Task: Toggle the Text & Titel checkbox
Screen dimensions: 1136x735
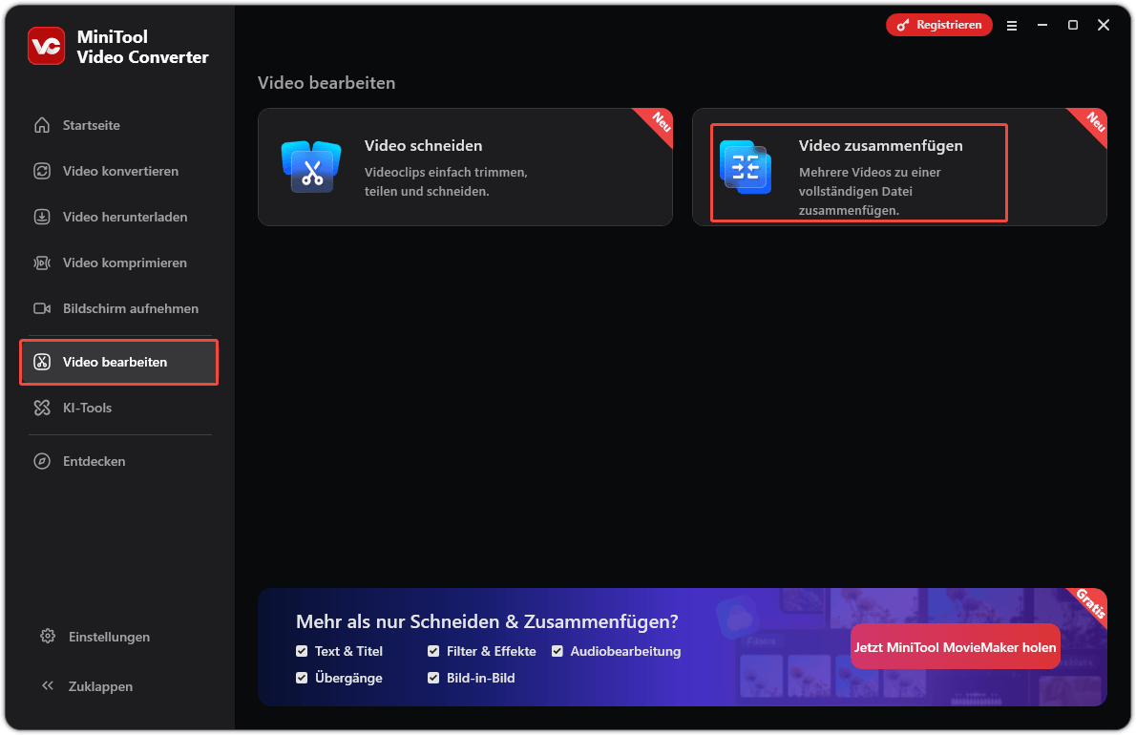Action: (x=302, y=651)
